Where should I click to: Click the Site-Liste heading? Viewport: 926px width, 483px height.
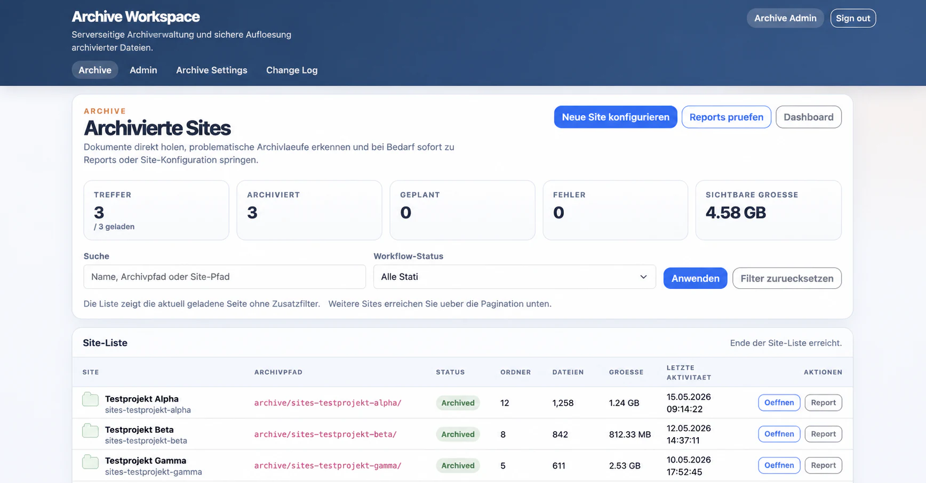click(105, 343)
